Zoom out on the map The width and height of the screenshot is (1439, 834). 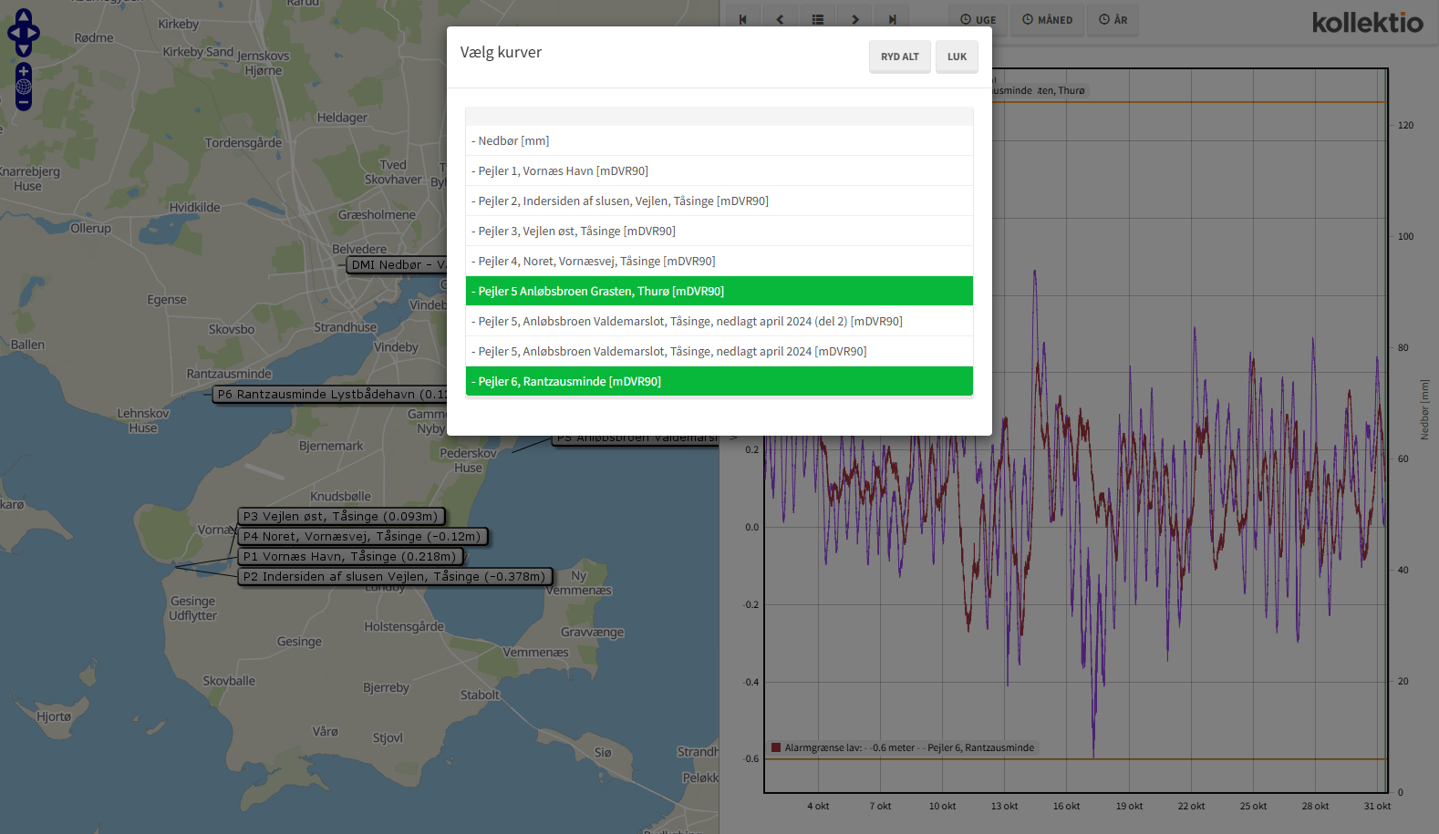[x=24, y=102]
